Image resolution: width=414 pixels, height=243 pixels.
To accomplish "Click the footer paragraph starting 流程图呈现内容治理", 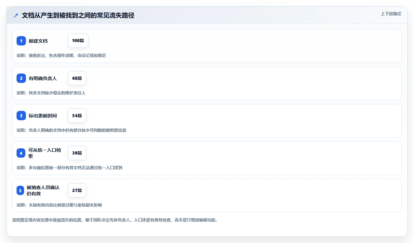I will pos(115,220).
